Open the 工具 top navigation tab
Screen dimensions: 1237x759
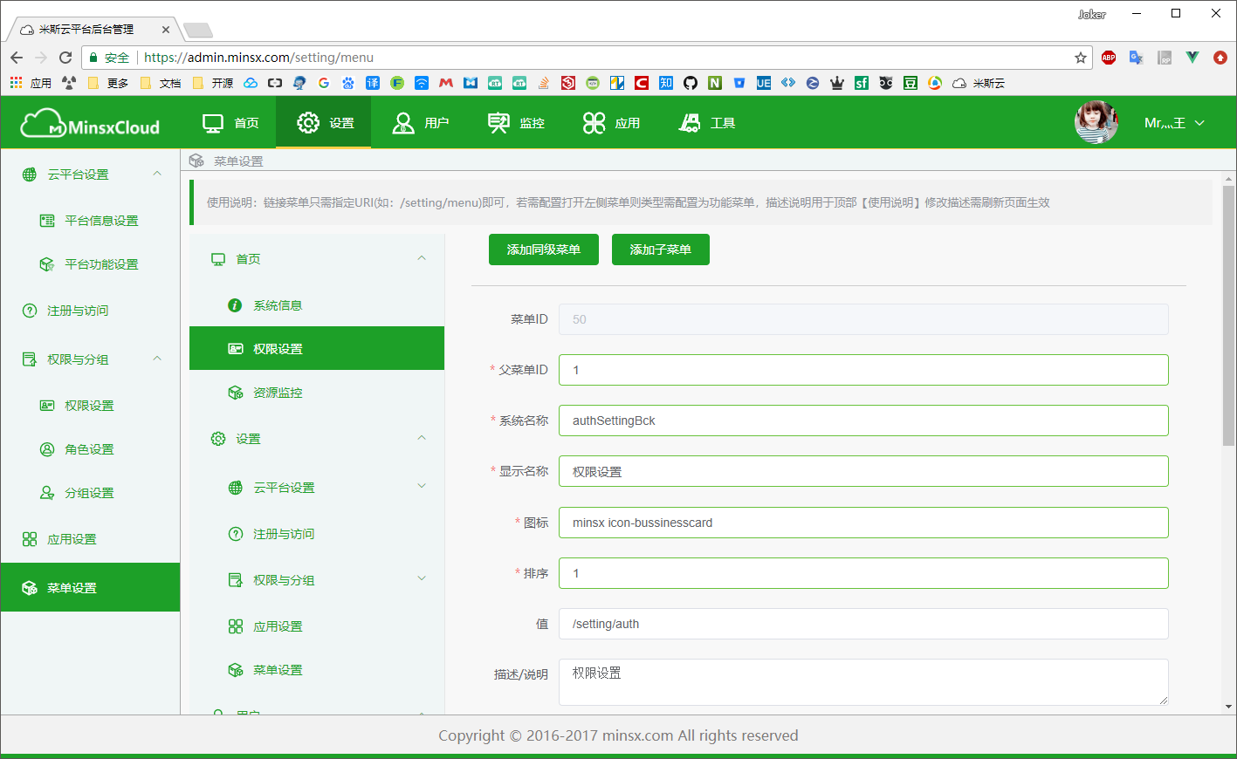coord(706,123)
